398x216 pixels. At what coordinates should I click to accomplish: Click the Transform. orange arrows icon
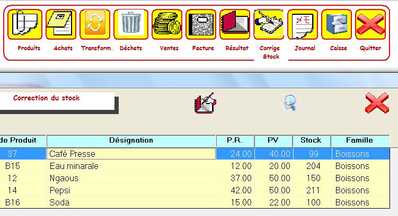point(95,24)
